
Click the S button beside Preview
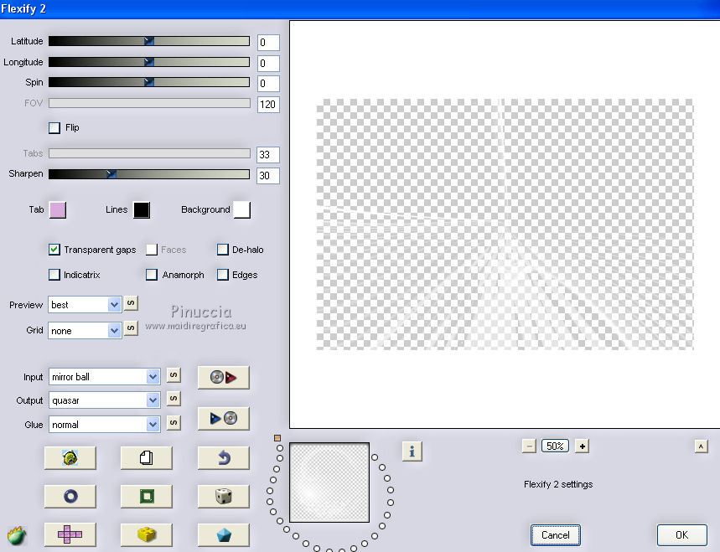131,303
